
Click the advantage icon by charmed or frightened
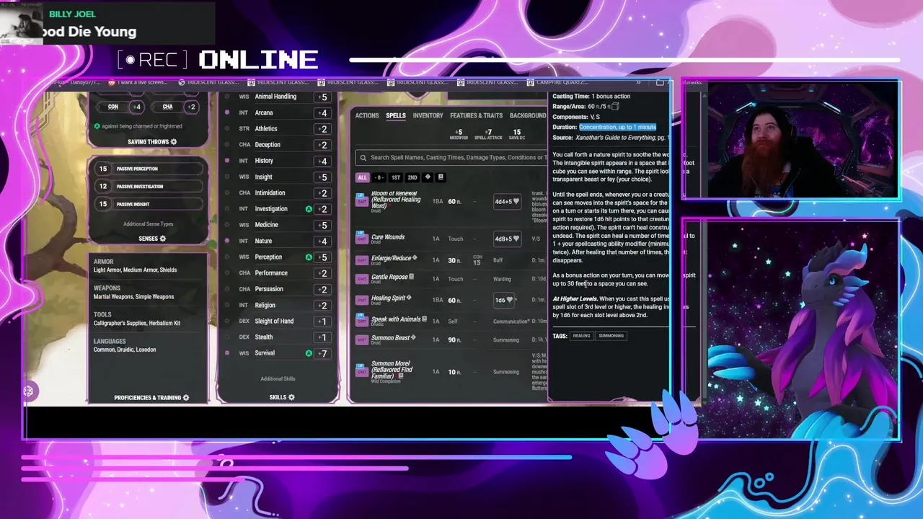(97, 126)
